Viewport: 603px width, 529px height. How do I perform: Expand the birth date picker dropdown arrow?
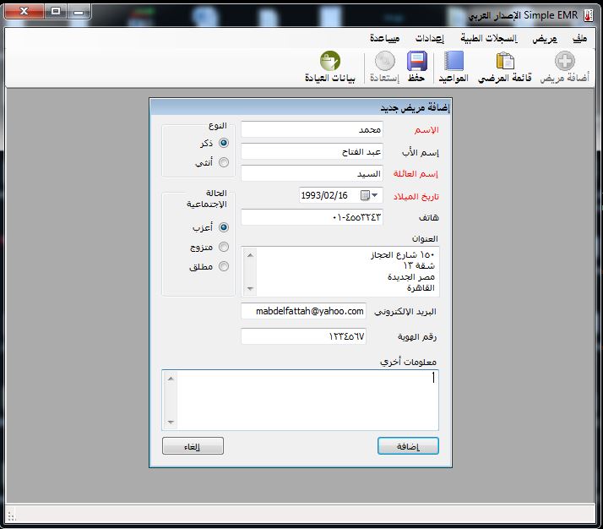[x=375, y=195]
